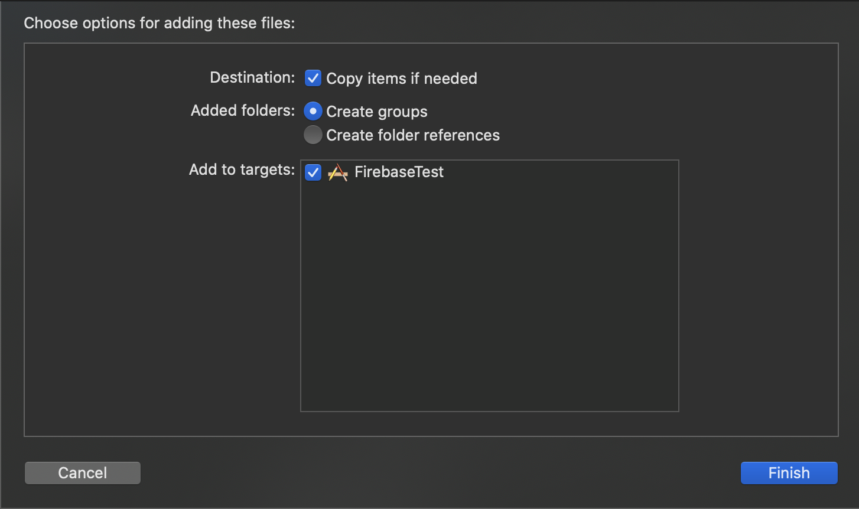859x509 pixels.
Task: Uncheck the Copy items if needed checkbox
Action: click(x=313, y=78)
